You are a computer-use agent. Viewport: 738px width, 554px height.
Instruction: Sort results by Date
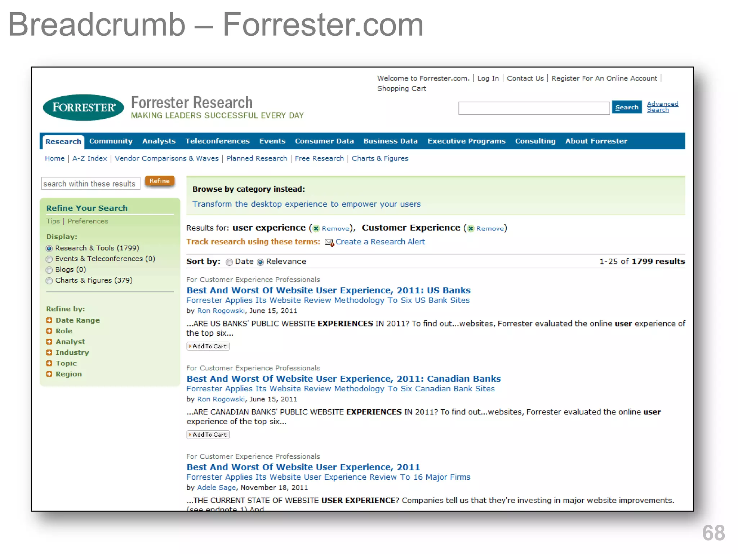(229, 262)
